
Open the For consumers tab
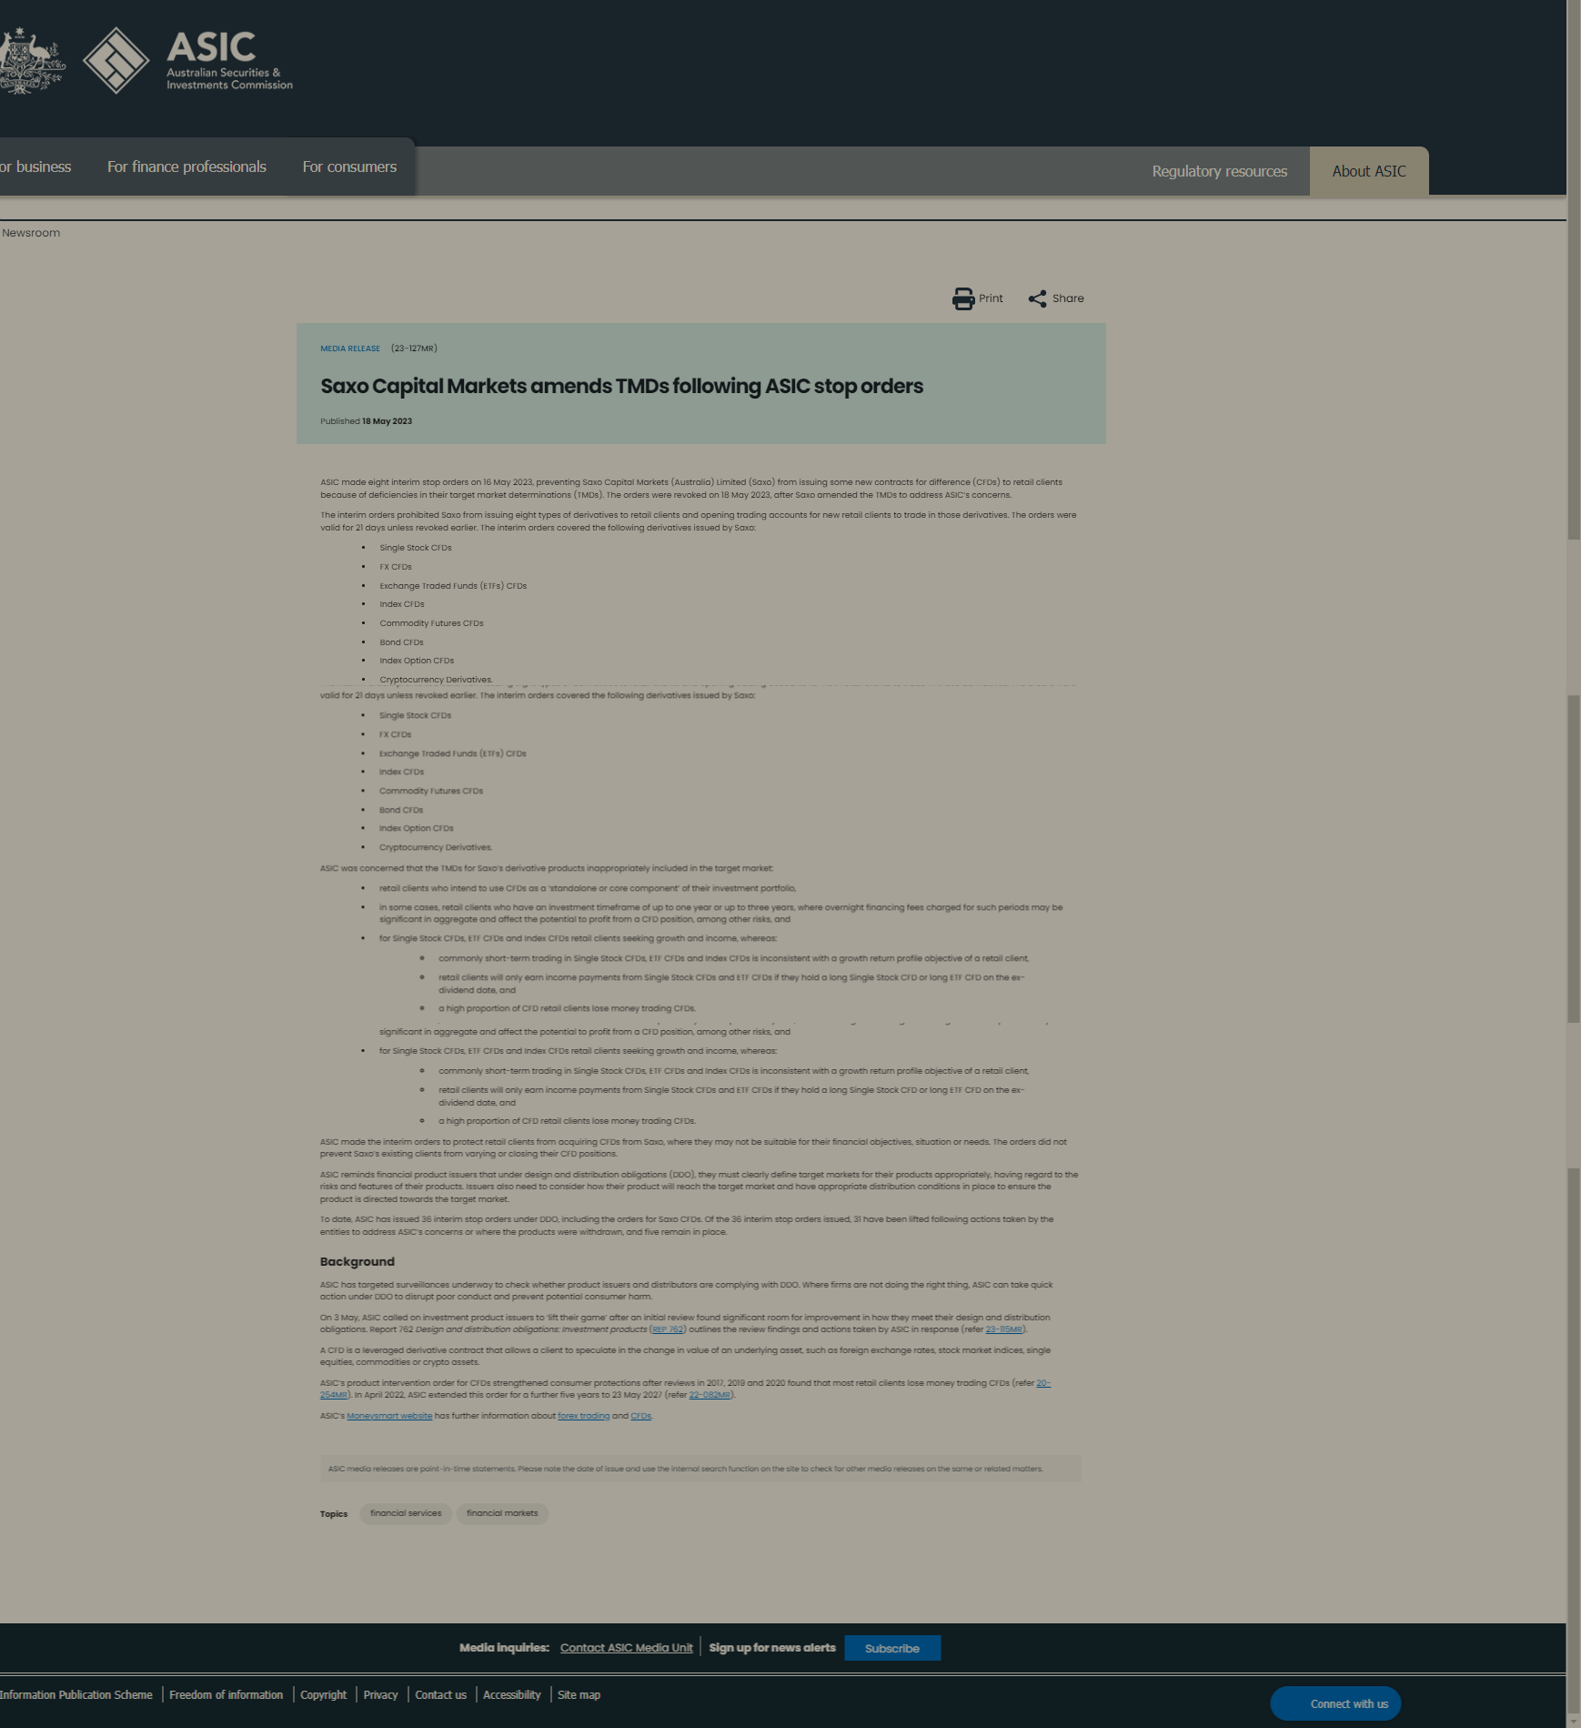[x=349, y=167]
